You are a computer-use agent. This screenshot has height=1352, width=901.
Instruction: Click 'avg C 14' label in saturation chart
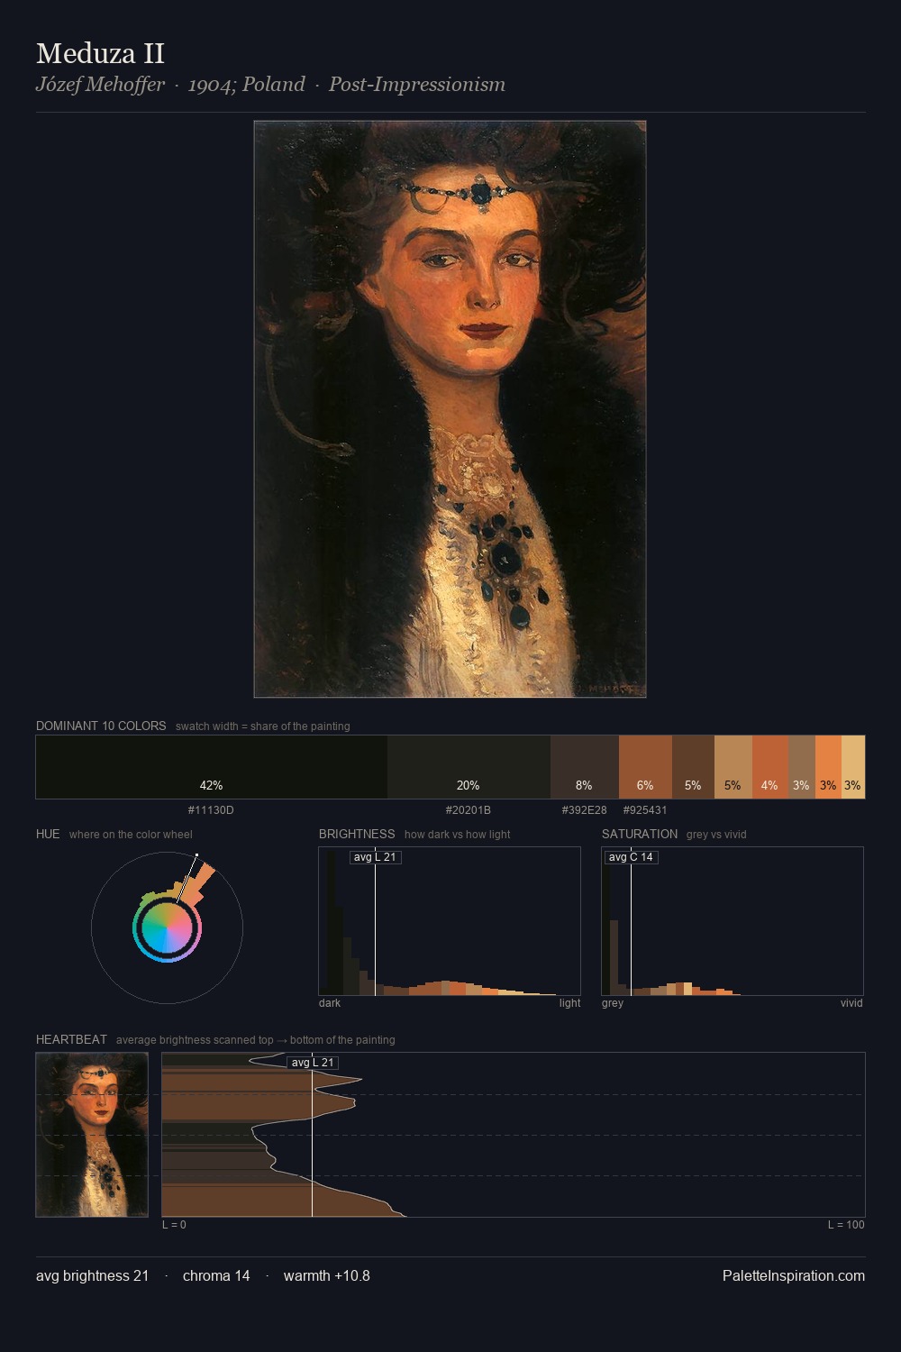[x=631, y=857]
